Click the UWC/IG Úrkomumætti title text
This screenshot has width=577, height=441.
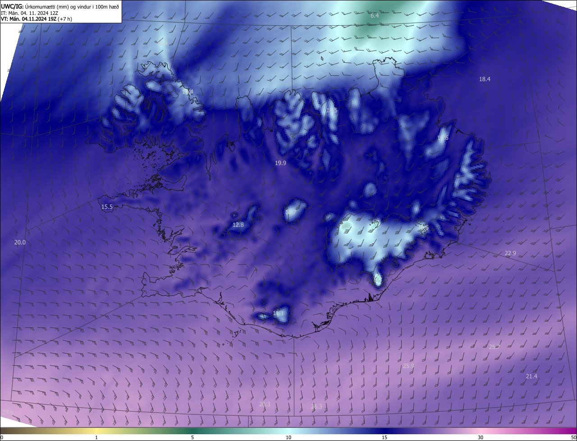click(60, 6)
